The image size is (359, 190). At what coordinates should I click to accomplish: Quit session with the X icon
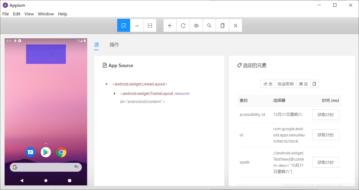coord(236,26)
